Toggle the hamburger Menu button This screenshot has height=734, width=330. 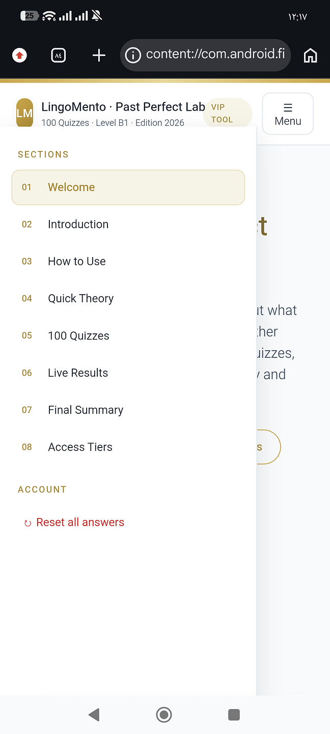click(x=288, y=114)
